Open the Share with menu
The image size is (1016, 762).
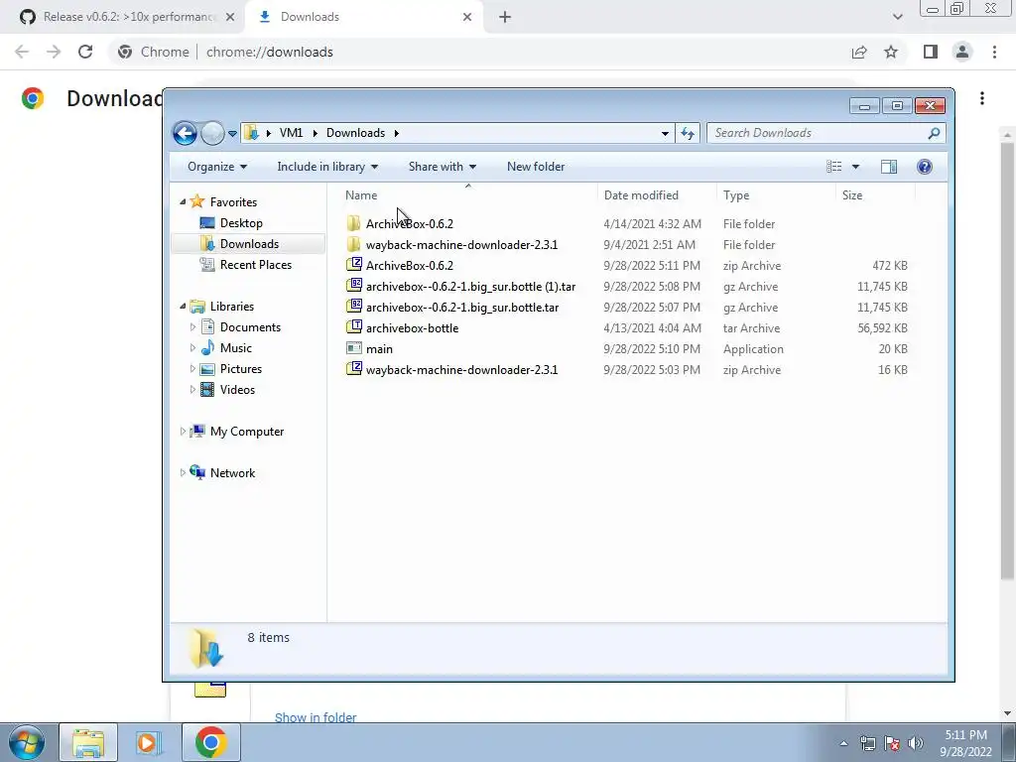pyautogui.click(x=442, y=167)
